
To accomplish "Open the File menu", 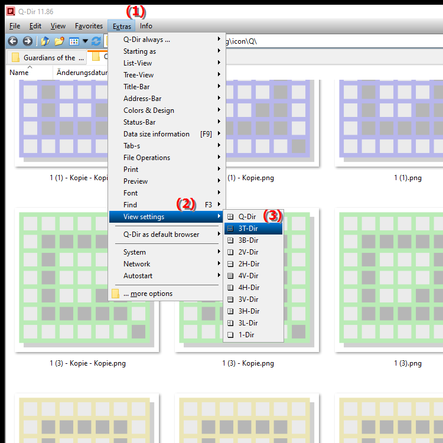I will click(15, 26).
